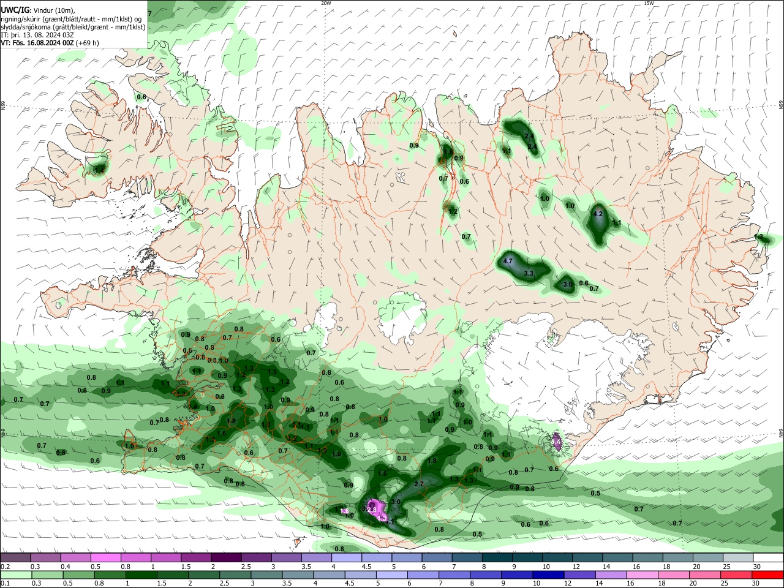Click the '64N' latitude label on right edge
The height and width of the screenshot is (588, 784).
(x=781, y=432)
